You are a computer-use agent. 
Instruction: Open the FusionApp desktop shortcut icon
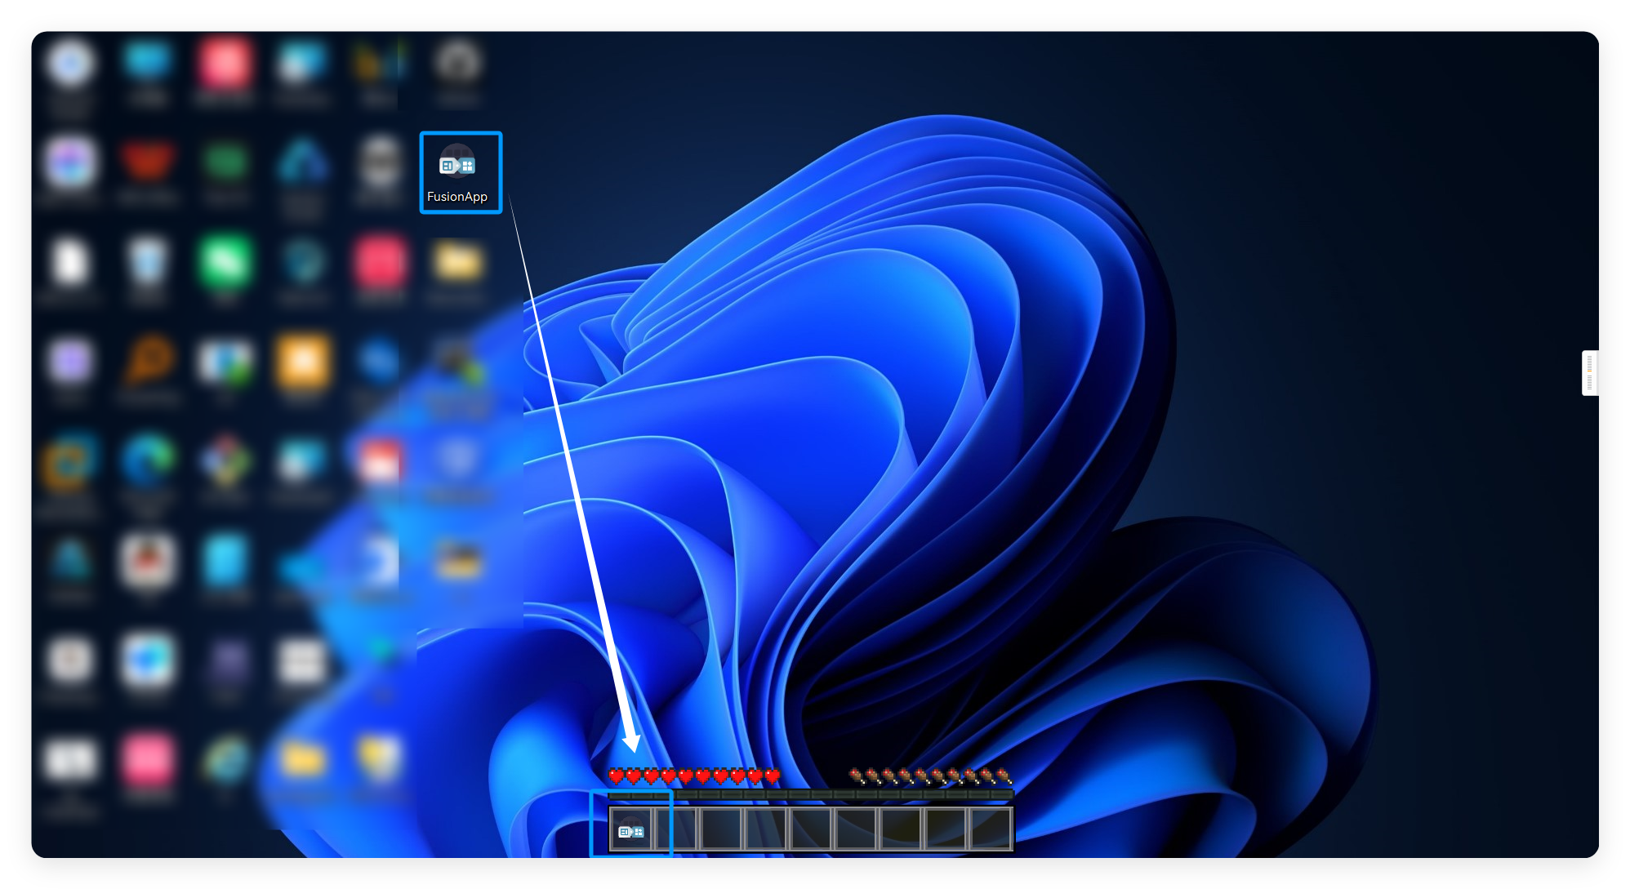tap(457, 163)
